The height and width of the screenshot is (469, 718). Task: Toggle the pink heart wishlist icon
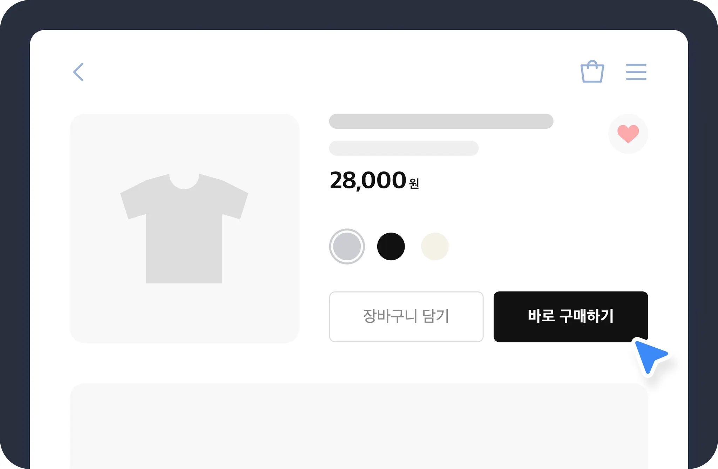pyautogui.click(x=628, y=133)
